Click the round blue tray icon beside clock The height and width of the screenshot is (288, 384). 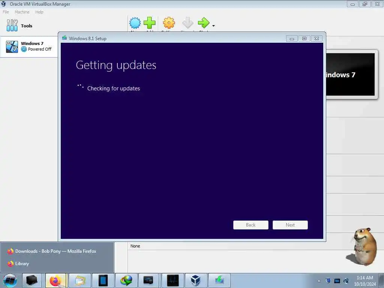tap(346, 281)
